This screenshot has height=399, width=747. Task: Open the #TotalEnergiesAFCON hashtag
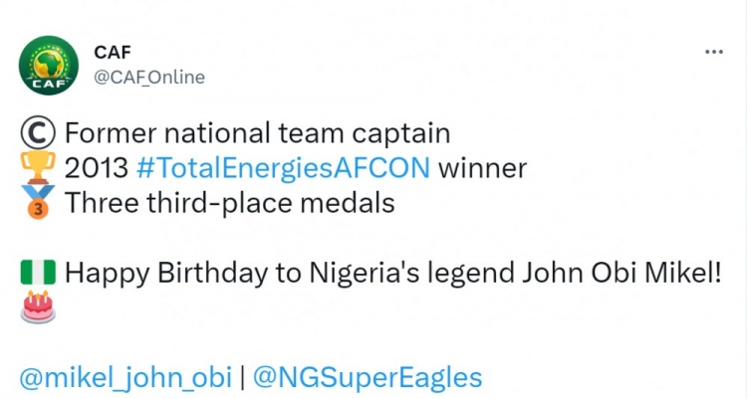[x=283, y=169]
